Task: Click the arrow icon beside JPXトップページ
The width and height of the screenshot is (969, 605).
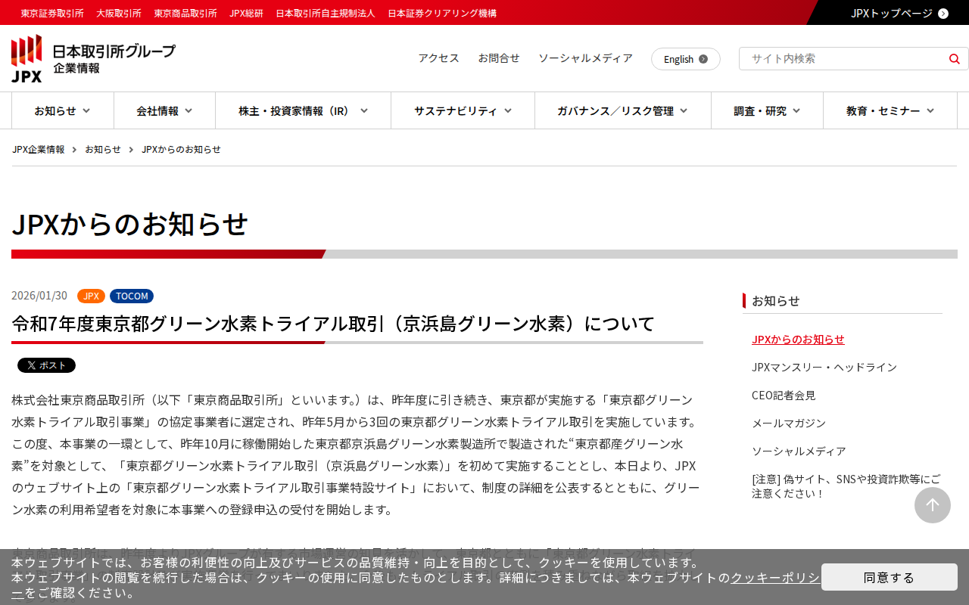Action: point(943,13)
